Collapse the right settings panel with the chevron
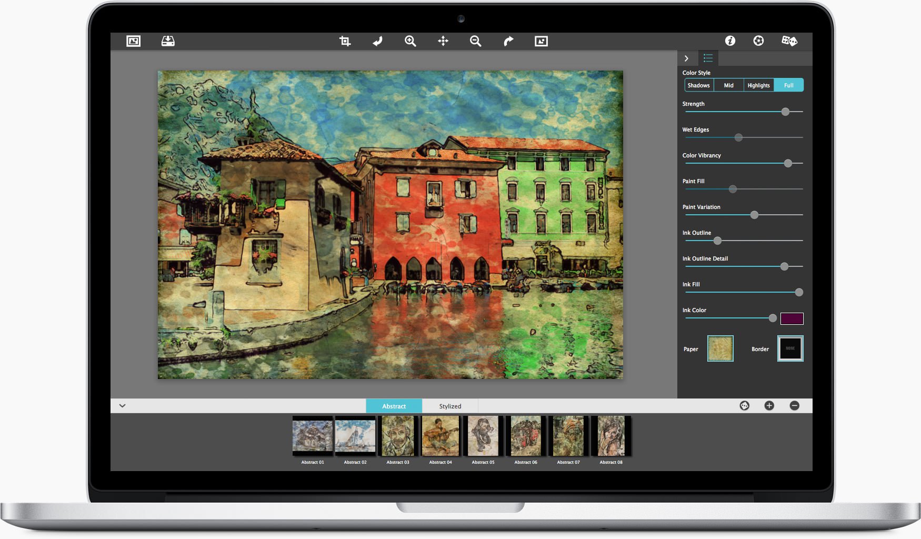The width and height of the screenshot is (921, 539). pos(686,58)
